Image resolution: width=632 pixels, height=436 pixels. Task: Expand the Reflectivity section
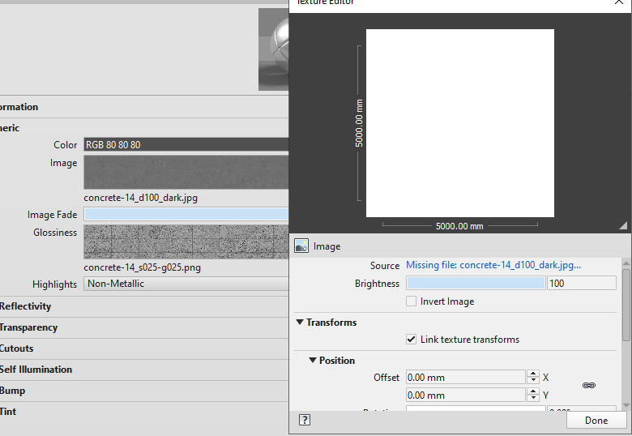(x=25, y=306)
